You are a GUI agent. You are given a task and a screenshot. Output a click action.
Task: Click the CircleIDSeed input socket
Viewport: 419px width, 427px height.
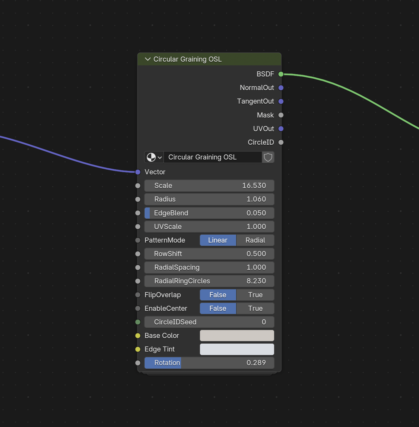point(138,322)
